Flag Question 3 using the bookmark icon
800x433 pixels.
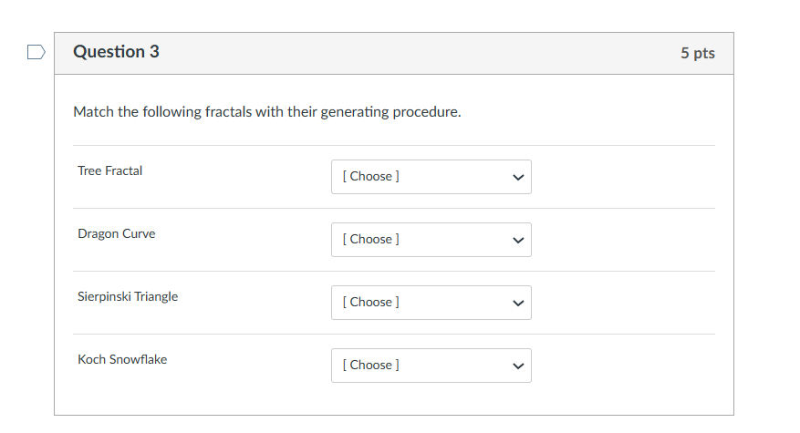(x=35, y=52)
